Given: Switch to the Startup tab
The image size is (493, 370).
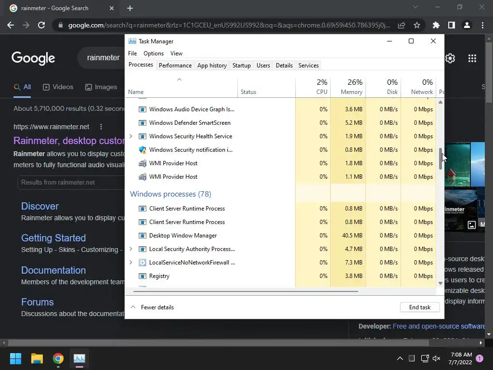Looking at the screenshot, I should pyautogui.click(x=242, y=66).
